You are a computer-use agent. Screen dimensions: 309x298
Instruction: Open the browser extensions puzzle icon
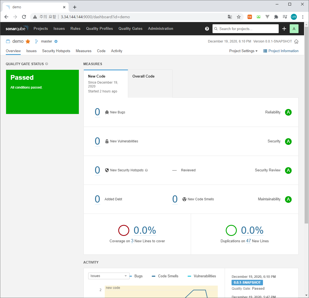point(276,17)
